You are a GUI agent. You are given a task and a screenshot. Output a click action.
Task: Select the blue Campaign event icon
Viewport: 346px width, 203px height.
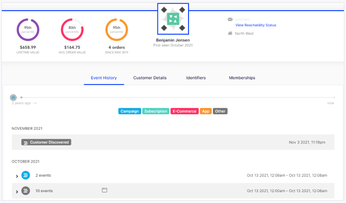coord(25,175)
